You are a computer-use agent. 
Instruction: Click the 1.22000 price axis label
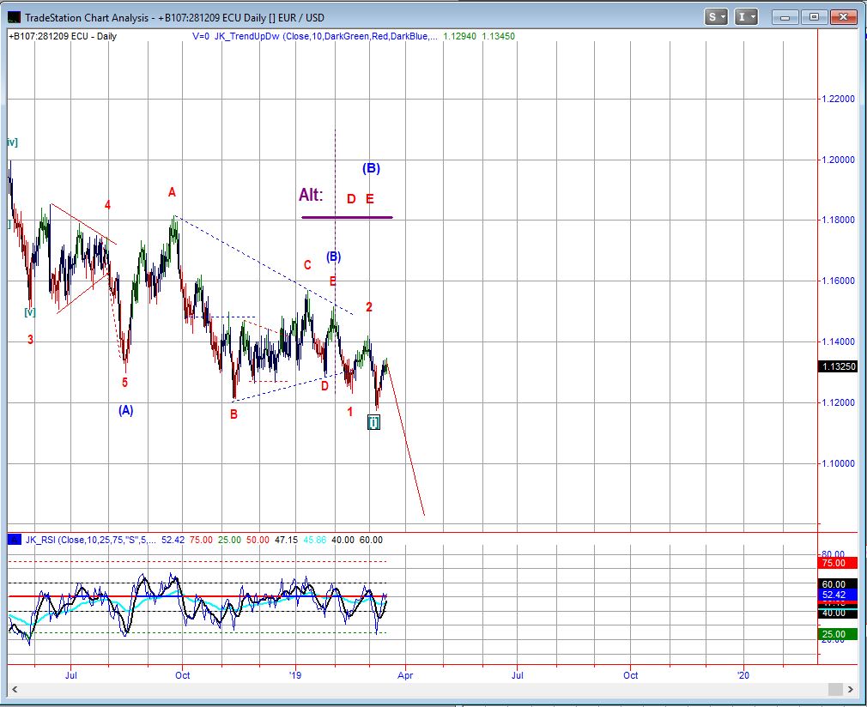[839, 99]
